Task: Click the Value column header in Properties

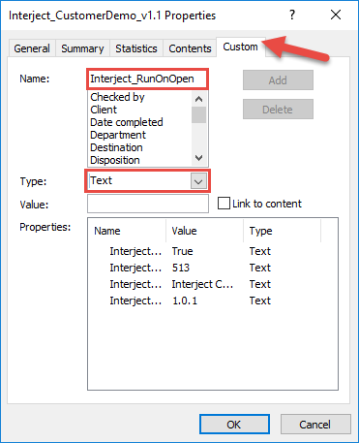Action: pyautogui.click(x=204, y=231)
